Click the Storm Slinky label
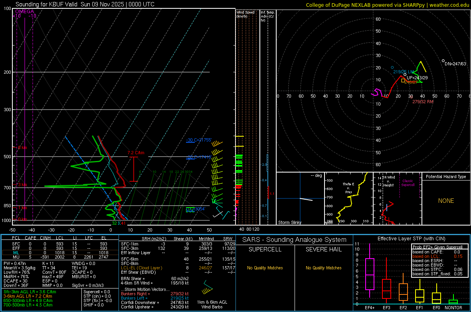Image resolution: width=471 pixels, height=312 pixels. click(x=290, y=222)
